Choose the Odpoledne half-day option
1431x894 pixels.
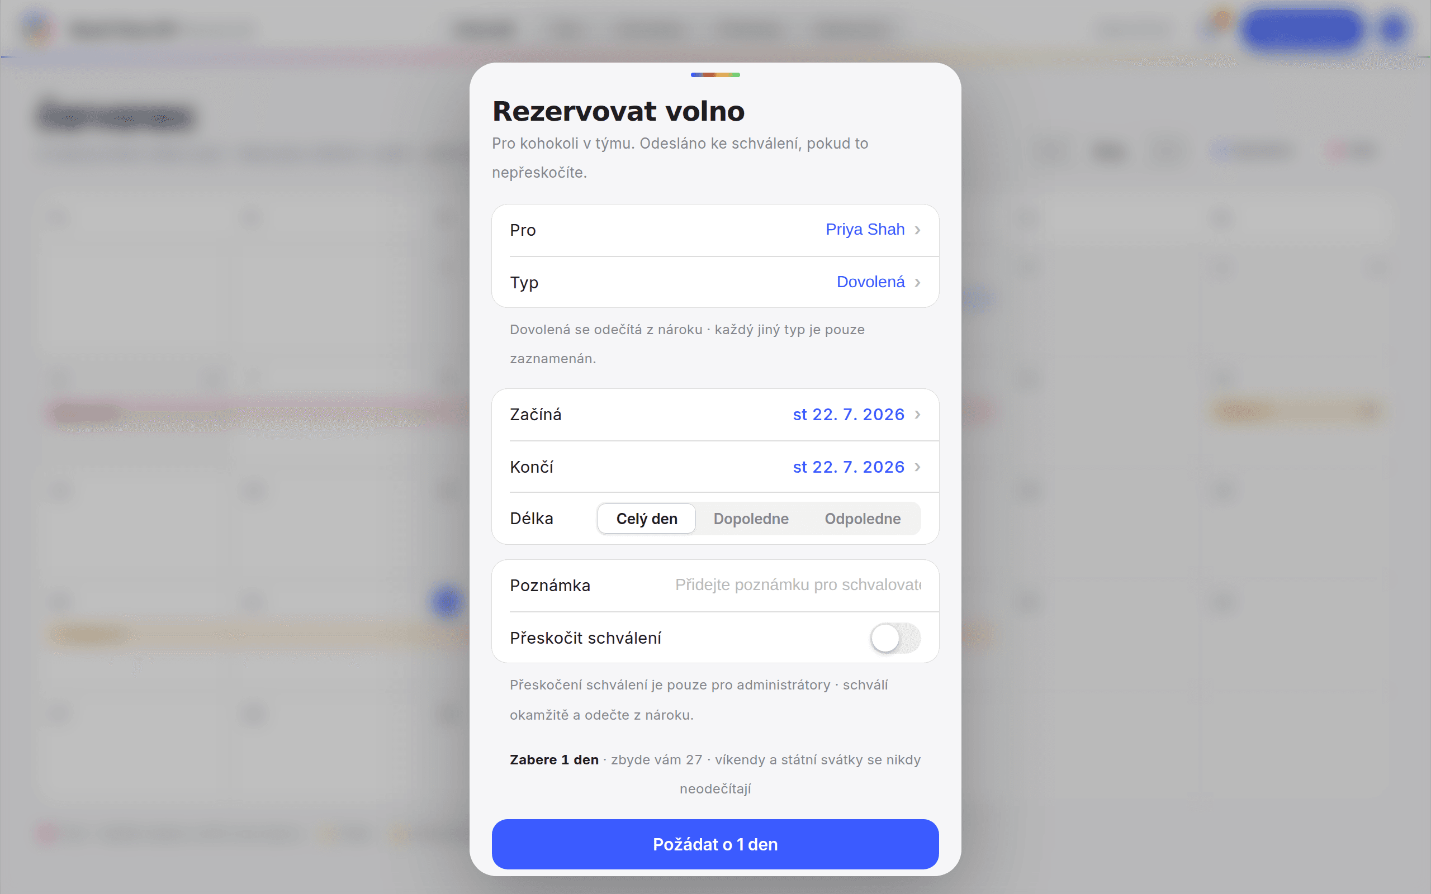(x=862, y=519)
